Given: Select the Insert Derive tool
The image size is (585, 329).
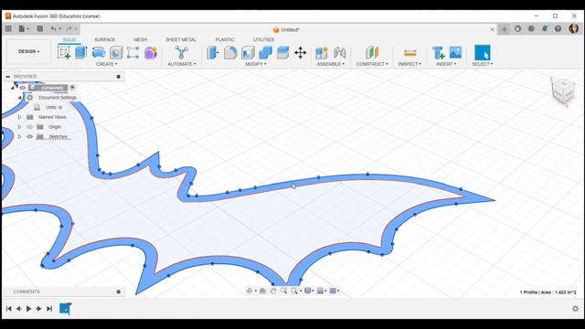Looking at the screenshot, I should pos(438,53).
